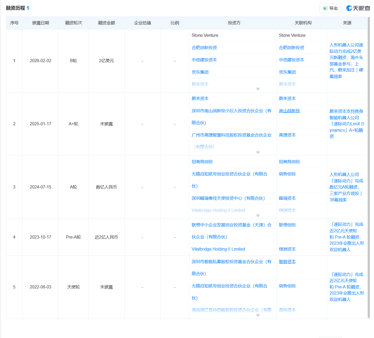Open the 智数资本 institution link
Viewport: 374px width, 338px height.
coord(287,261)
